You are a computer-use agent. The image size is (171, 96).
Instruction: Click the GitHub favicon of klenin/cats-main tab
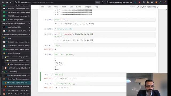(4, 42)
